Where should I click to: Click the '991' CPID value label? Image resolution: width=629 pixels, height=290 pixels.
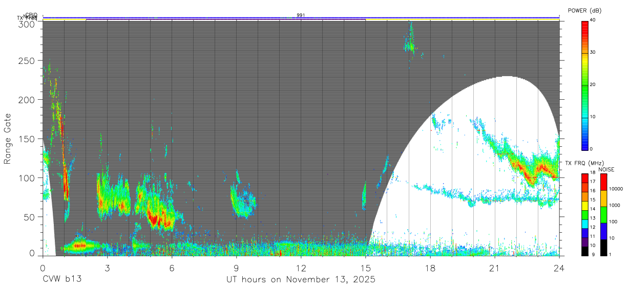coord(301,15)
